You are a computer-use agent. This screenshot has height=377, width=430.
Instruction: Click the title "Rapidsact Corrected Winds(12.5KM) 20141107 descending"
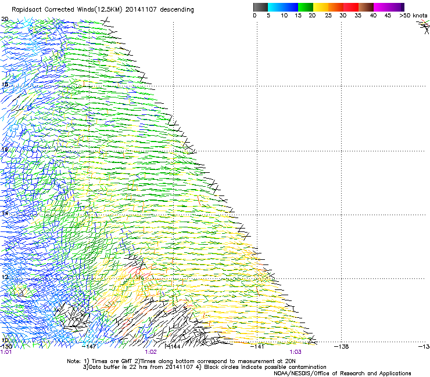click(103, 10)
